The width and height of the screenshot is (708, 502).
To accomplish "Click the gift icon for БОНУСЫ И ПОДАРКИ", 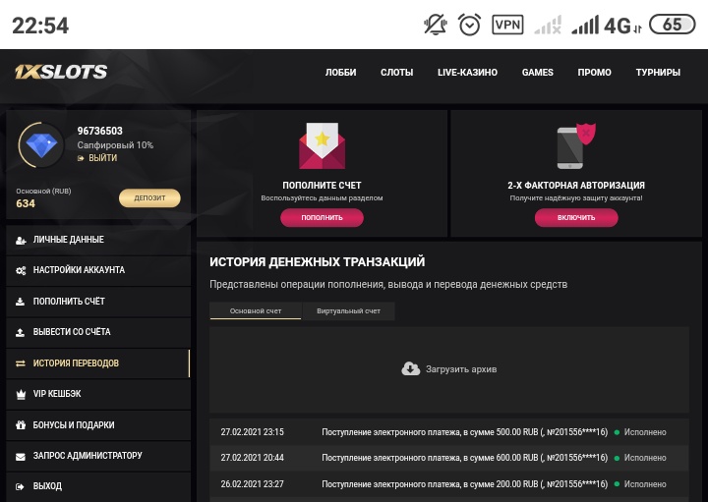I will 21,424.
